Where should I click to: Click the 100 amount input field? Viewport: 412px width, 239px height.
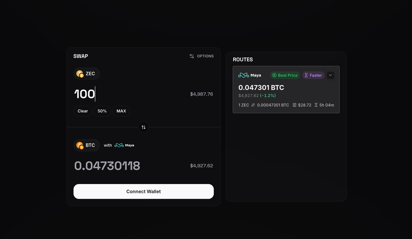(129, 94)
